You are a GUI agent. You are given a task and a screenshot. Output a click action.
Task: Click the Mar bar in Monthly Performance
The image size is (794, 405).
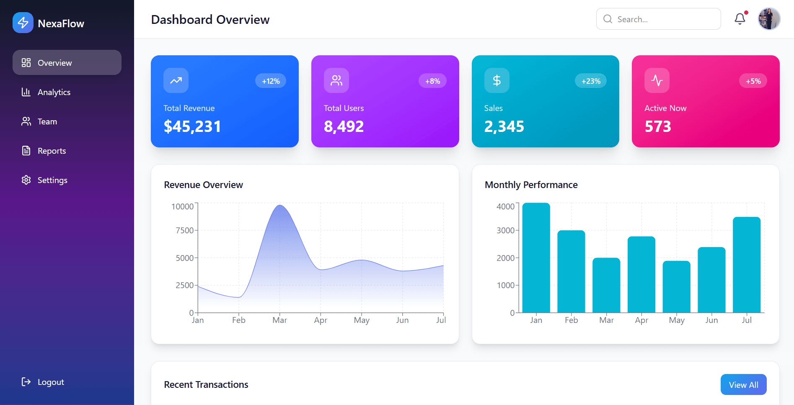[606, 285]
